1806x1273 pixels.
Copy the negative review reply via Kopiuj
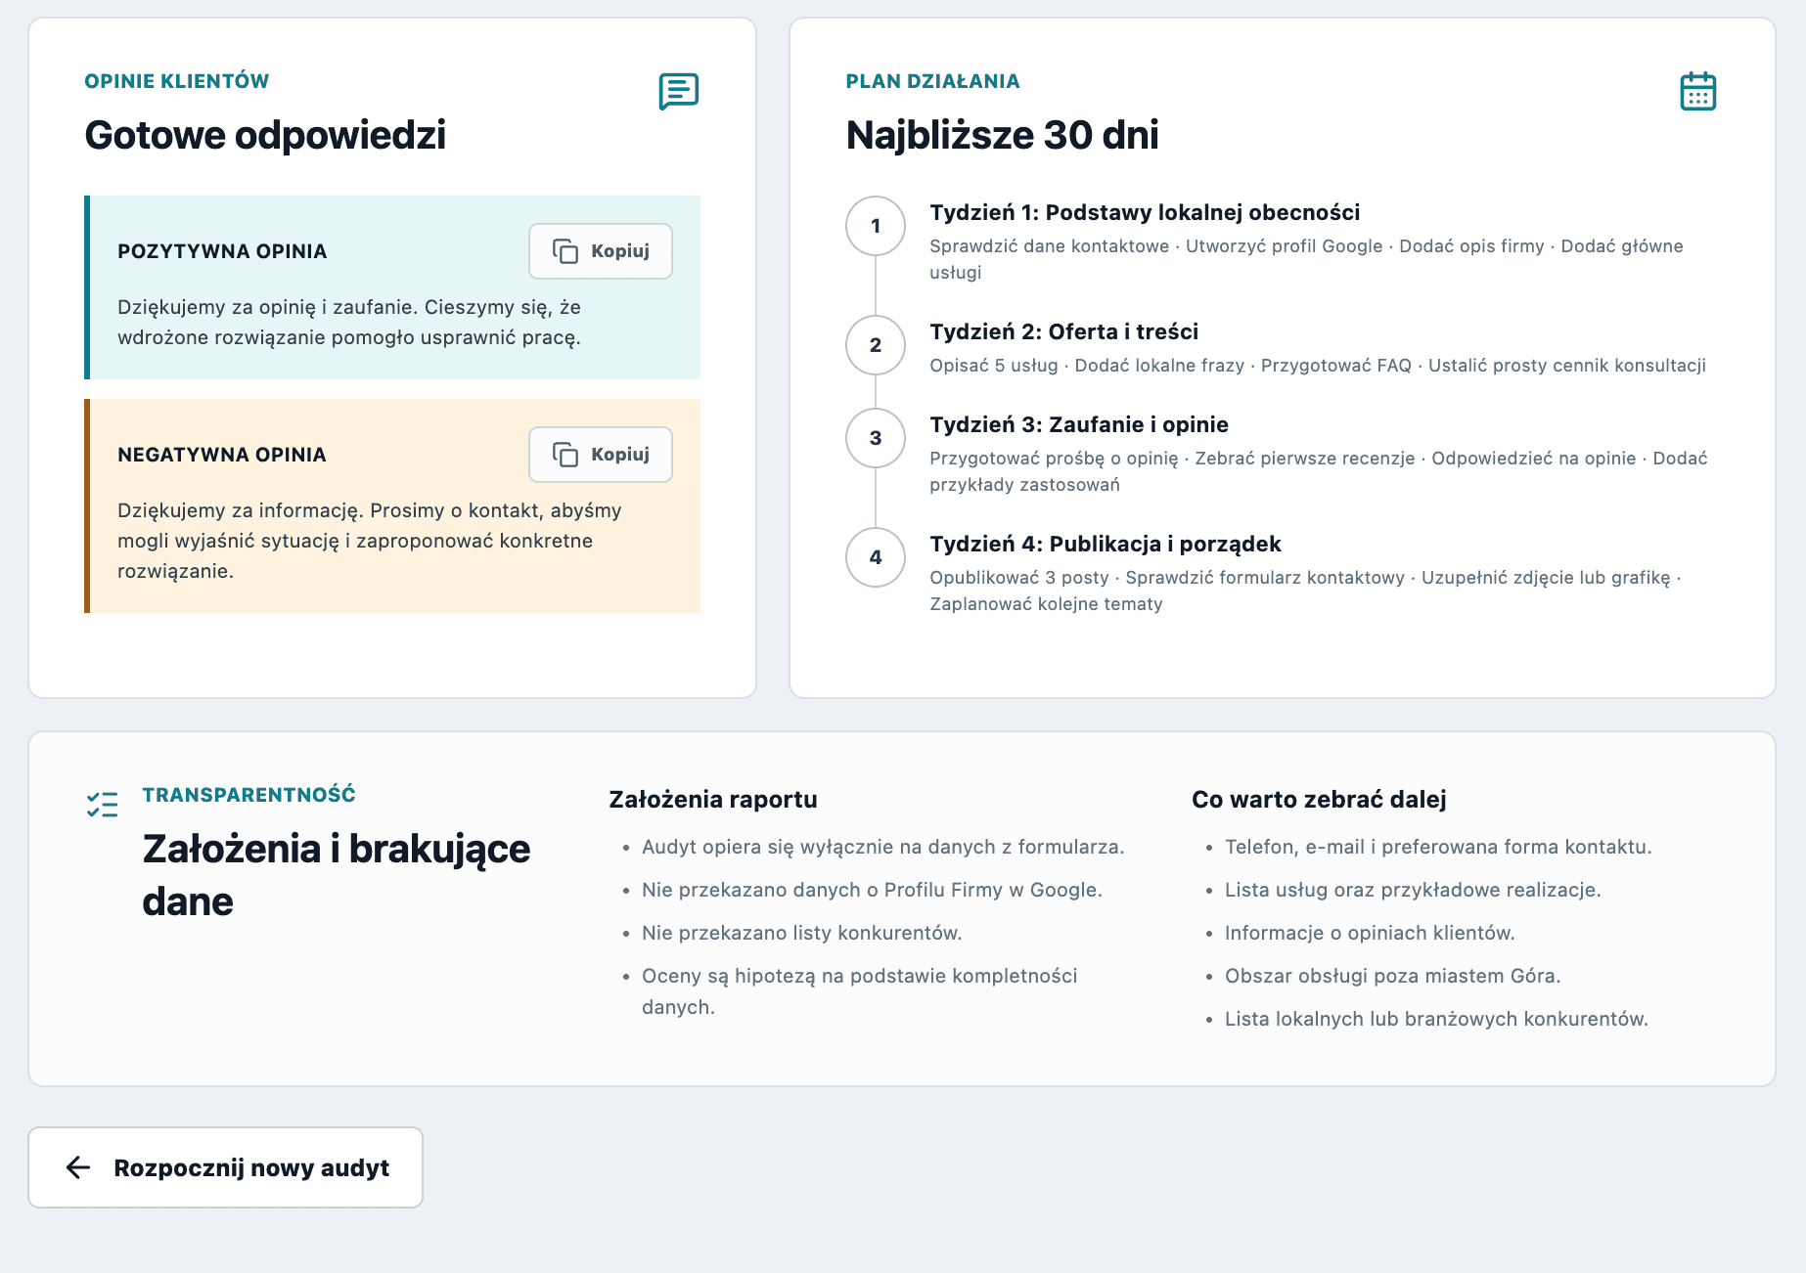coord(601,455)
